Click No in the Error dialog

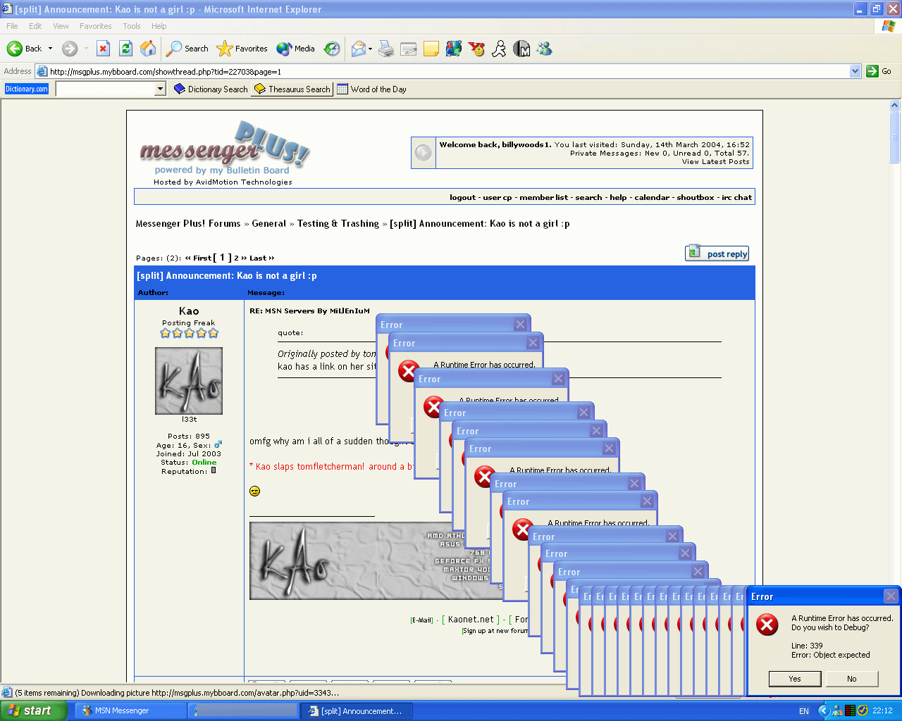coord(852,679)
